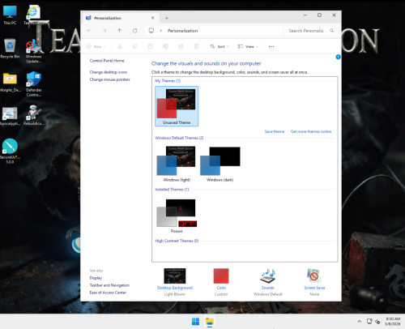The image size is (405, 329).
Task: Open the Recycle Bin desktop icon
Action: (x=10, y=48)
